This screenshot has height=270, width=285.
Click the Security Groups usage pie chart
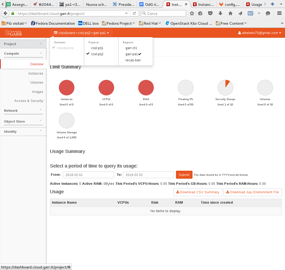tap(225, 88)
